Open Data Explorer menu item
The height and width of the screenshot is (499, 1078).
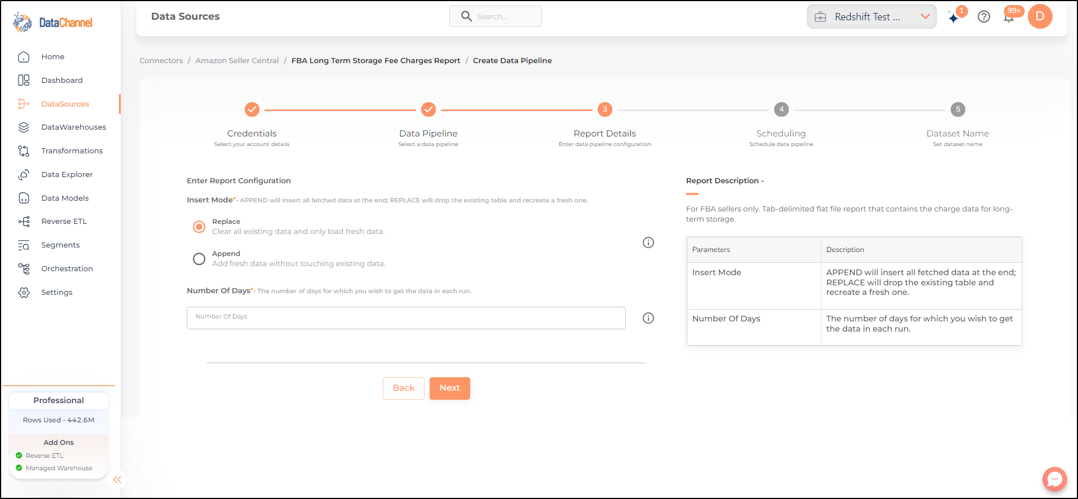click(67, 175)
